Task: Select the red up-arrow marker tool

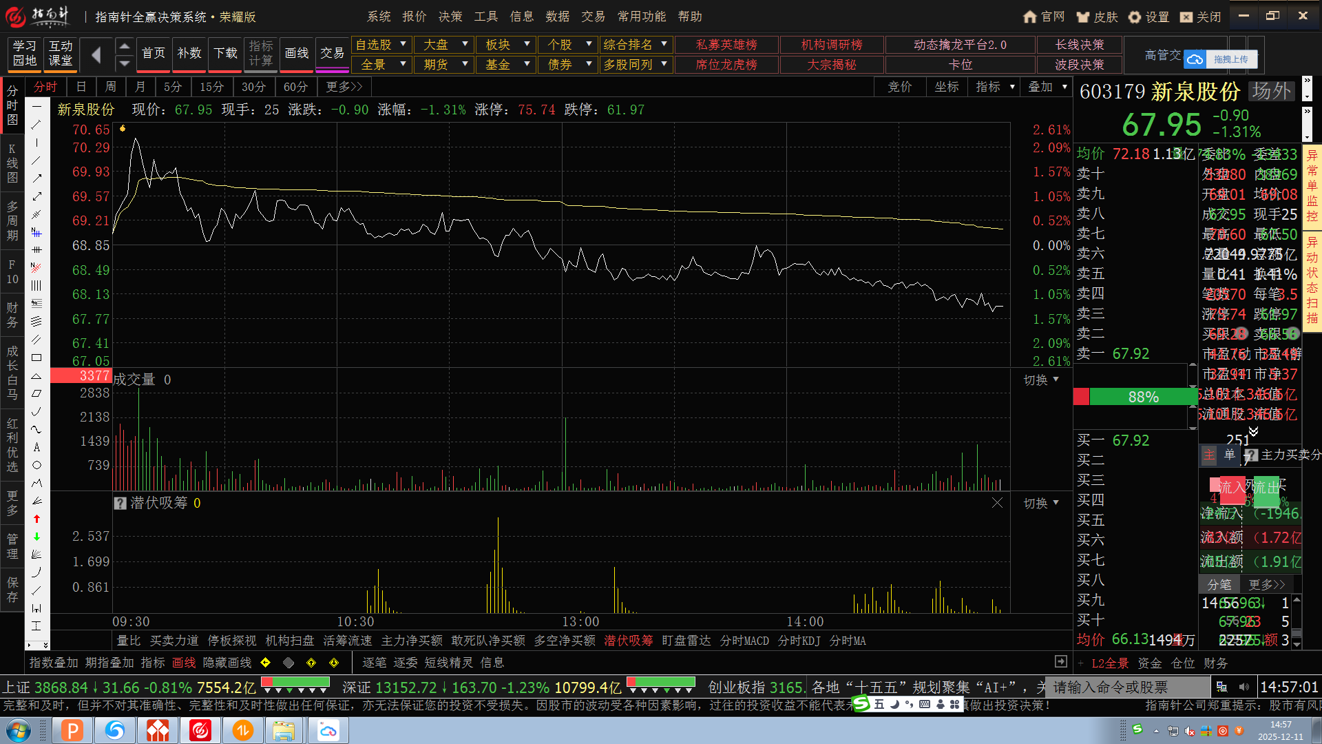Action: pos(36,519)
